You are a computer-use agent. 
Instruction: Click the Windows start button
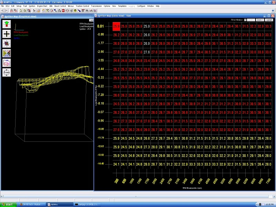(8, 204)
